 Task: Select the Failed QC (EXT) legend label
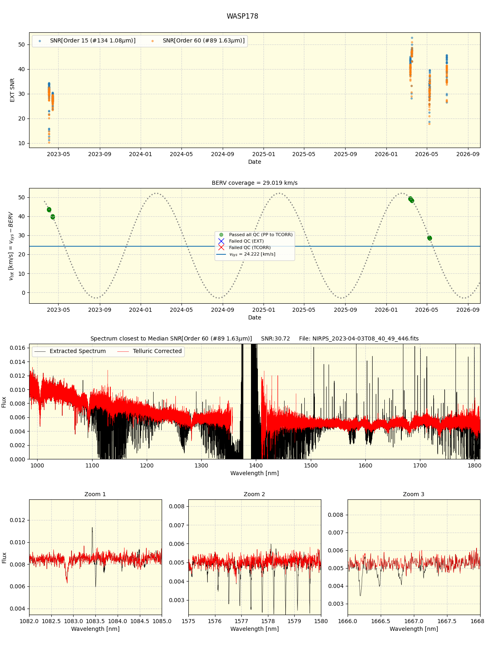(246, 241)
